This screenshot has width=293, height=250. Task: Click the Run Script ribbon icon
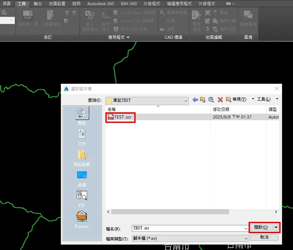pyautogui.click(x=106, y=21)
